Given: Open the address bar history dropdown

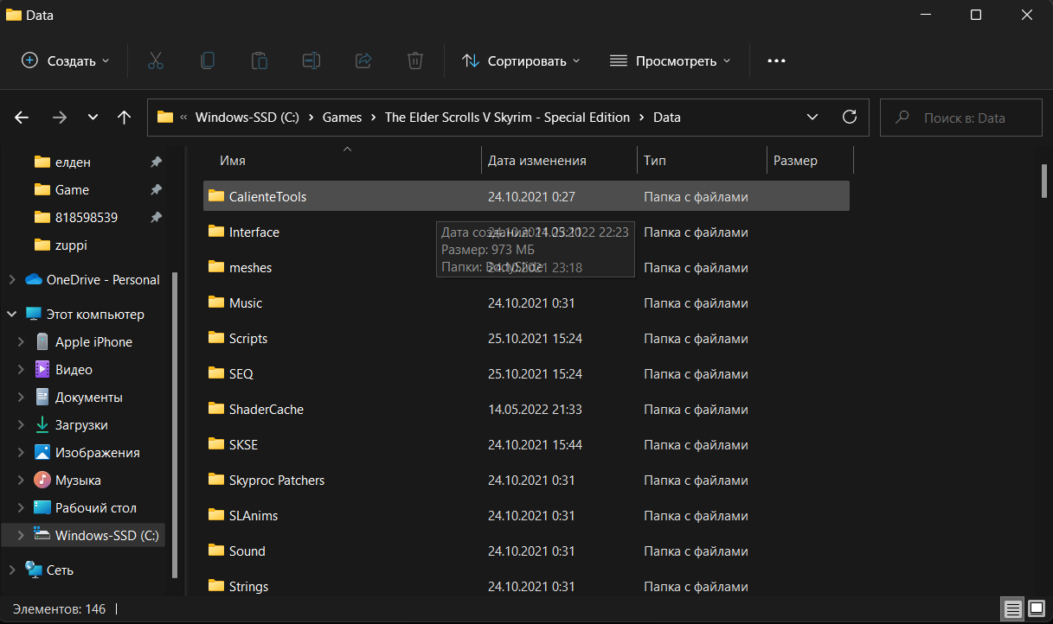Looking at the screenshot, I should click(x=812, y=117).
